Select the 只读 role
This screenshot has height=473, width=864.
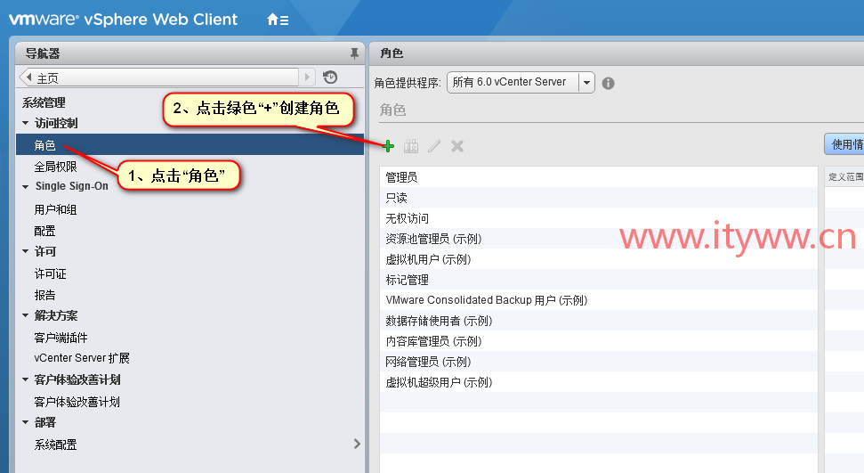click(599, 198)
